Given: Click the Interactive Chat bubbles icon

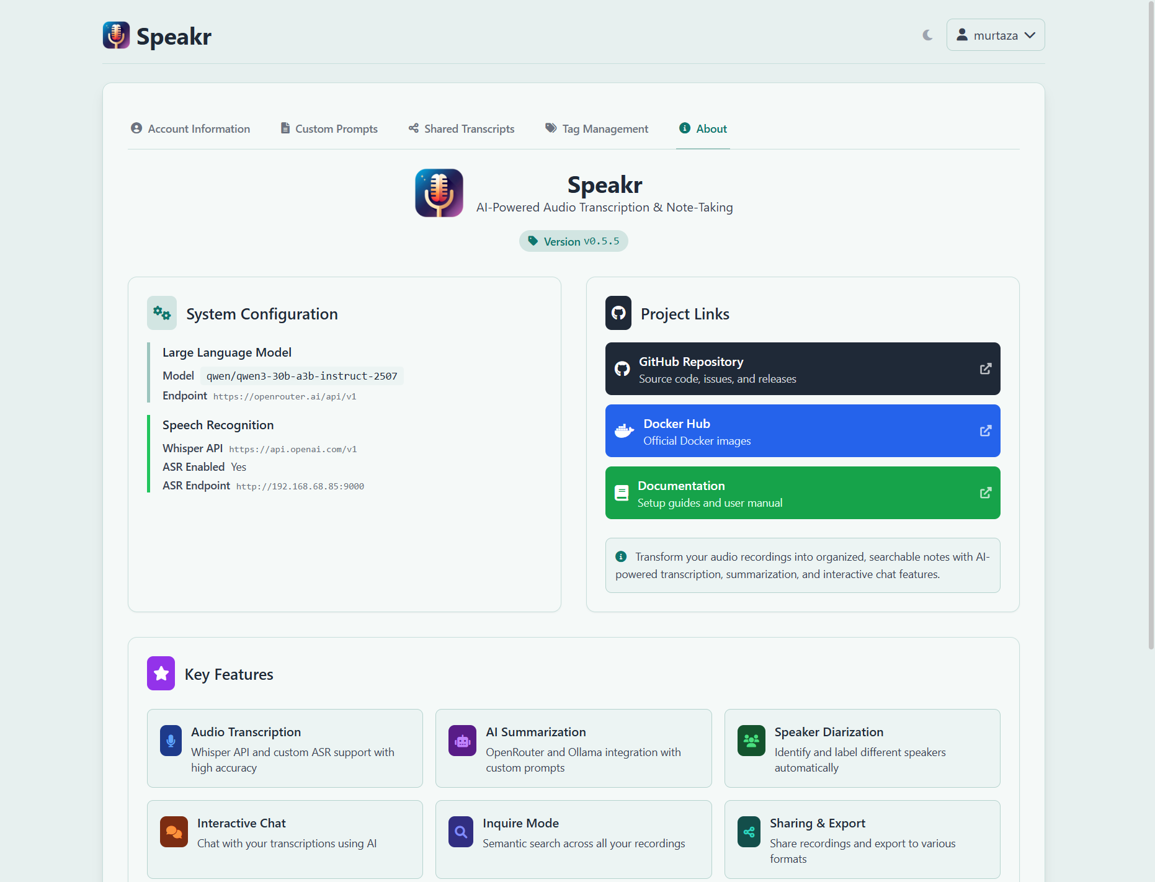Looking at the screenshot, I should pos(174,832).
